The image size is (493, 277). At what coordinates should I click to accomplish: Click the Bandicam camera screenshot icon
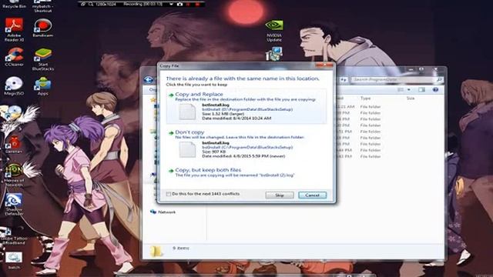[179, 4]
